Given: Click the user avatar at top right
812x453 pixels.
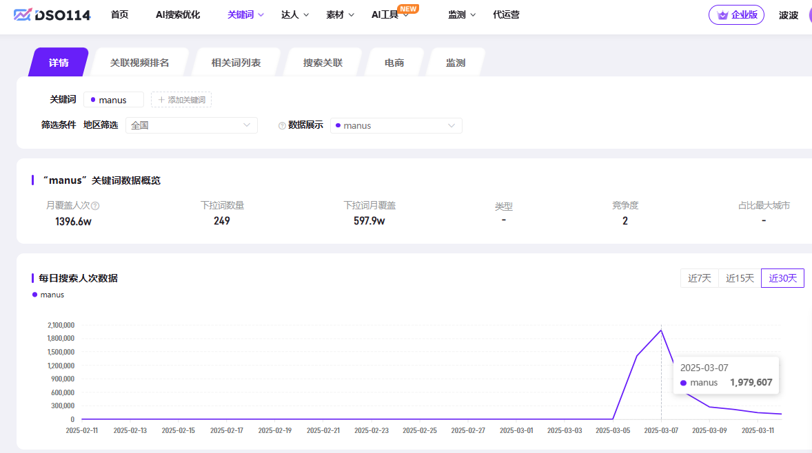Looking at the screenshot, I should [x=809, y=15].
